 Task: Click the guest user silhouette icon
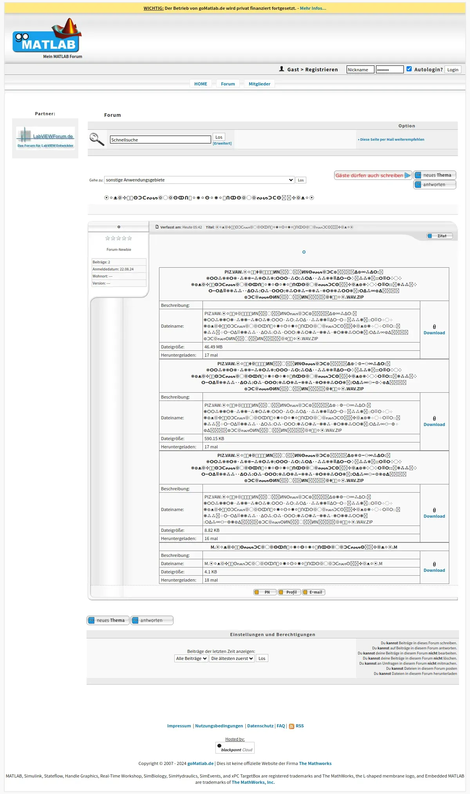pos(282,69)
